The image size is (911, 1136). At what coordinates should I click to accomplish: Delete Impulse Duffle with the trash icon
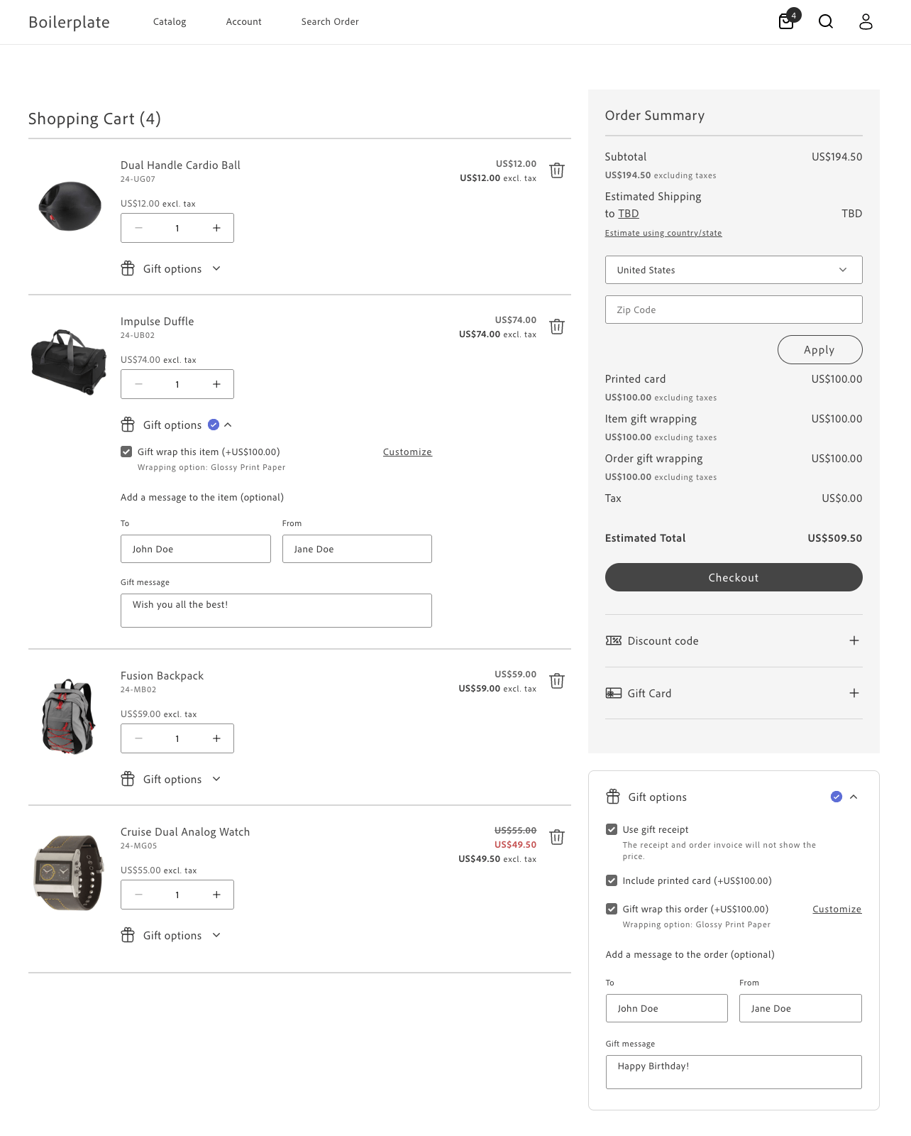[558, 327]
